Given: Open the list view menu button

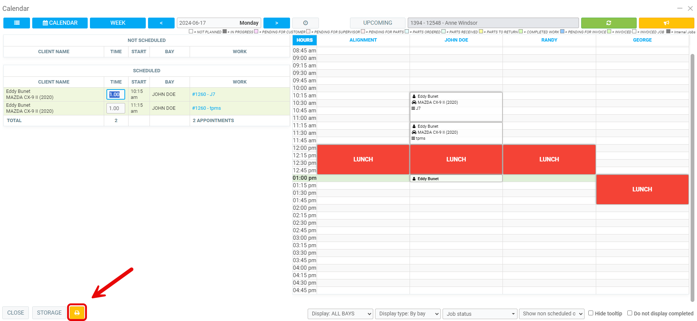Looking at the screenshot, I should tap(16, 23).
